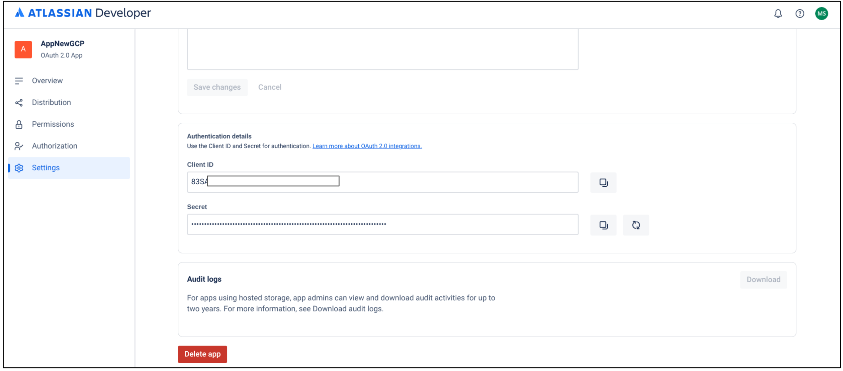Screen dimensions: 843x371
Task: Select the Authorization person icon
Action: click(19, 146)
